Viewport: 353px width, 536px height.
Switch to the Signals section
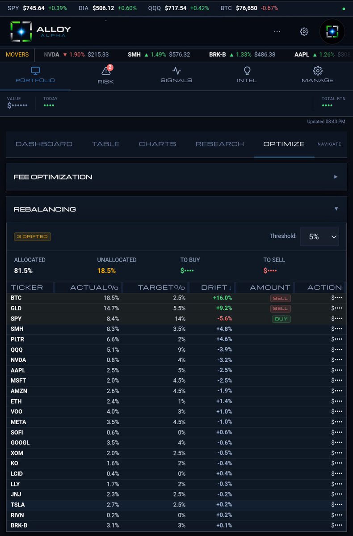pos(176,75)
